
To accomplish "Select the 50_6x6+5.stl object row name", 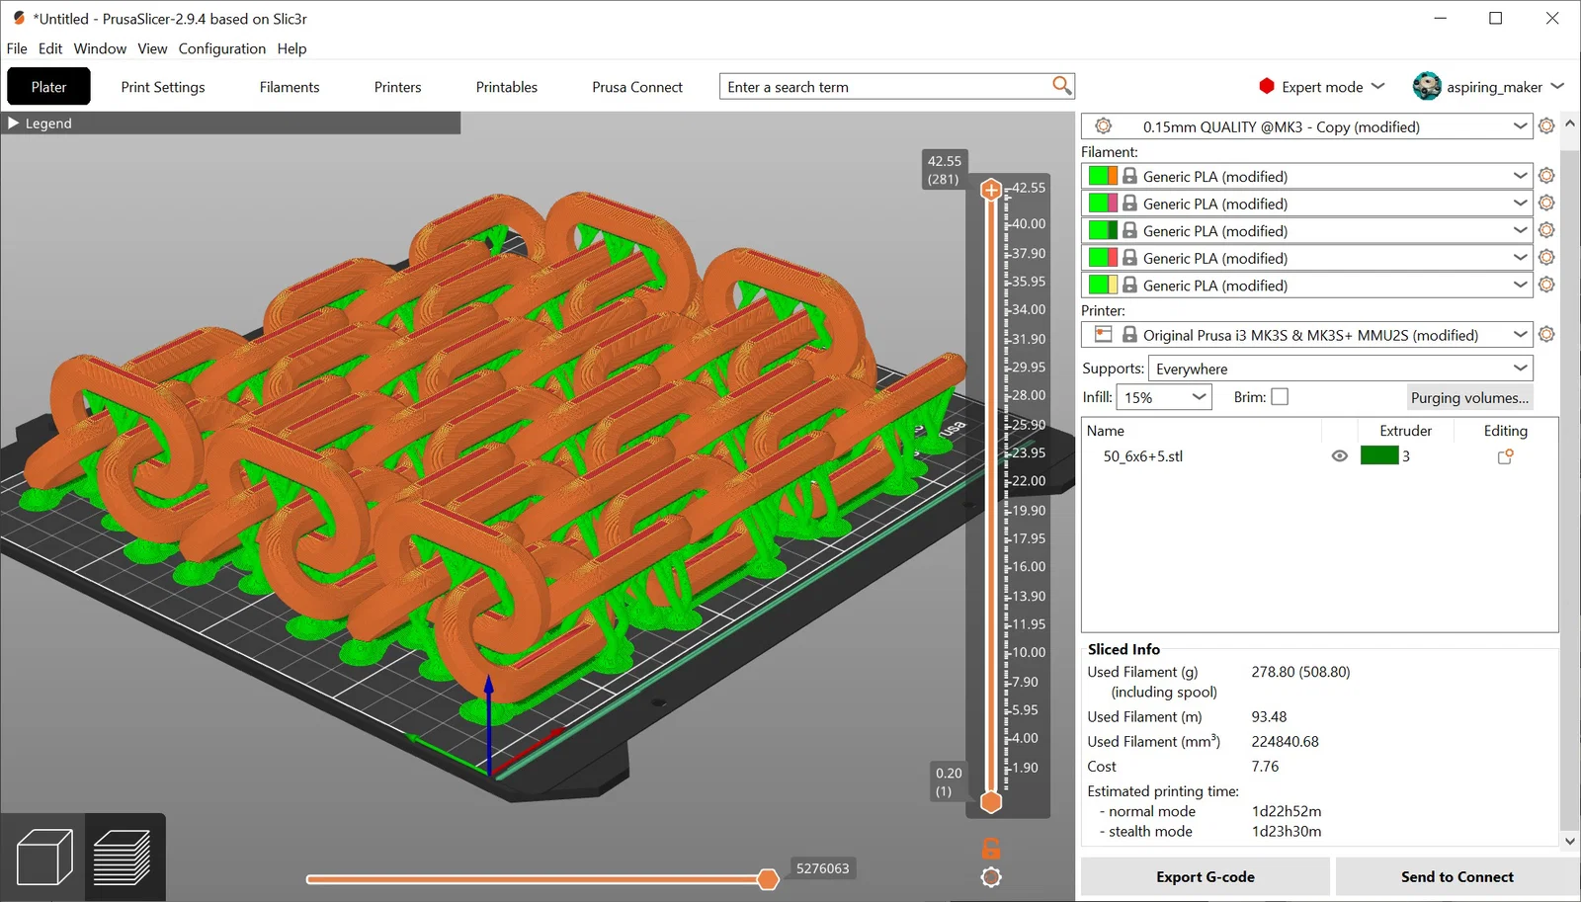I will [x=1143, y=456].
